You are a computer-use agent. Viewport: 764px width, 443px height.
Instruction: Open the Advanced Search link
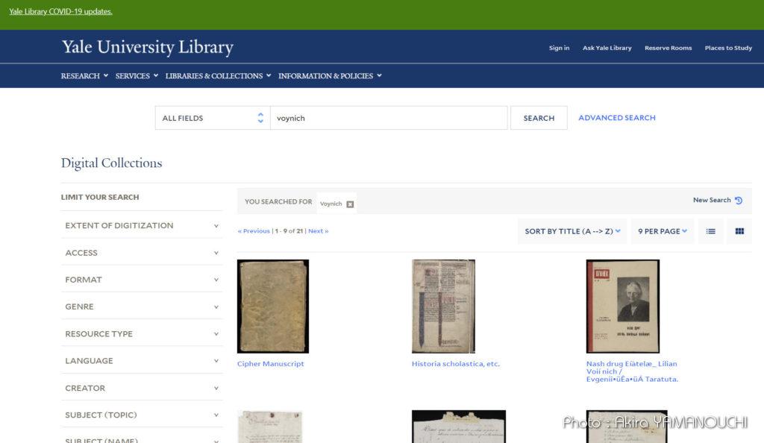tap(616, 118)
